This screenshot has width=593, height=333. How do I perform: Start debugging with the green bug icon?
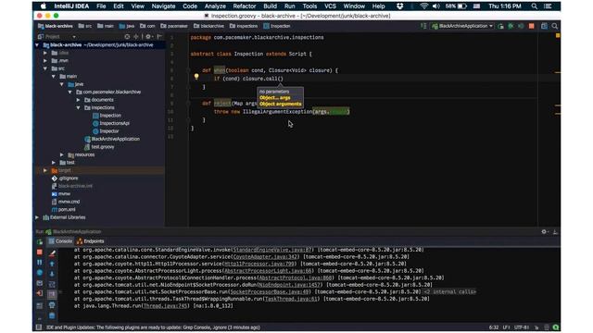click(511, 26)
